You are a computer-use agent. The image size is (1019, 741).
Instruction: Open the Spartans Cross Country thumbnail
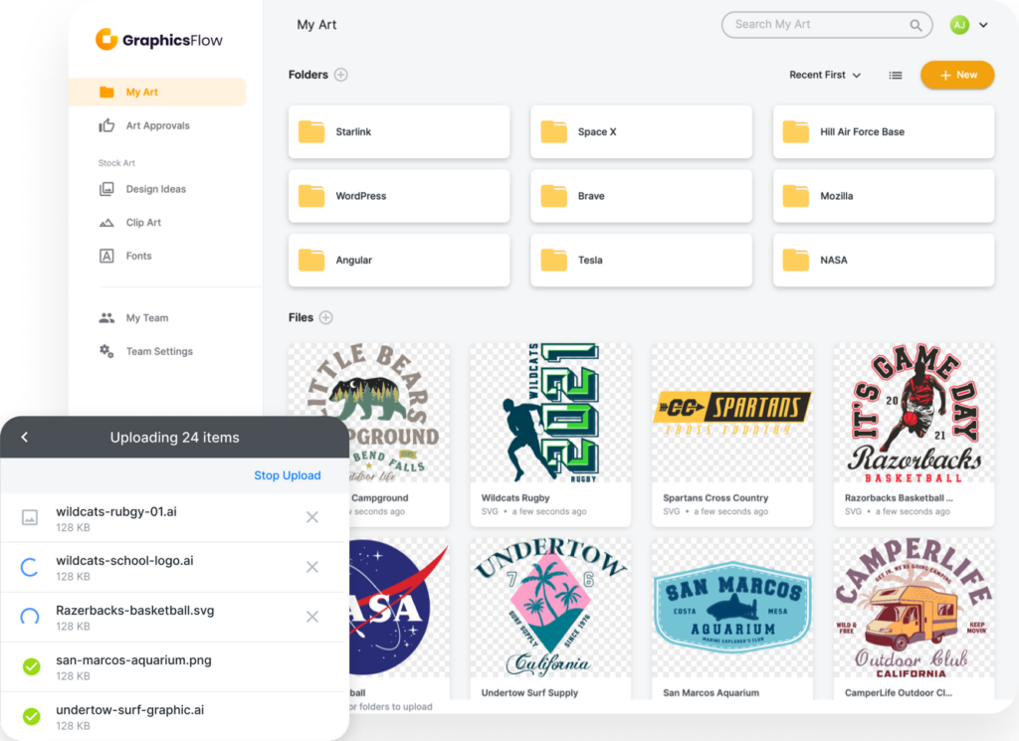732,413
